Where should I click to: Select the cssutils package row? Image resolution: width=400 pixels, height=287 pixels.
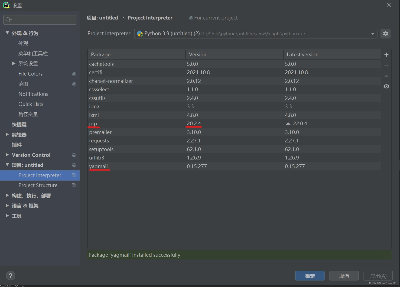234,98
